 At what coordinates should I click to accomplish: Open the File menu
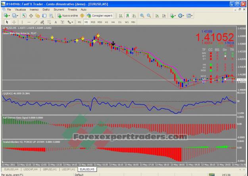click(9, 10)
